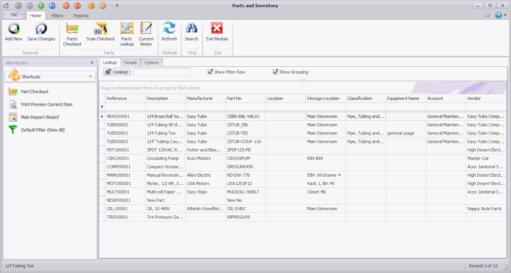The width and height of the screenshot is (511, 273).
Task: Launch Scan Checkout from the ribbon
Action: coord(100,31)
